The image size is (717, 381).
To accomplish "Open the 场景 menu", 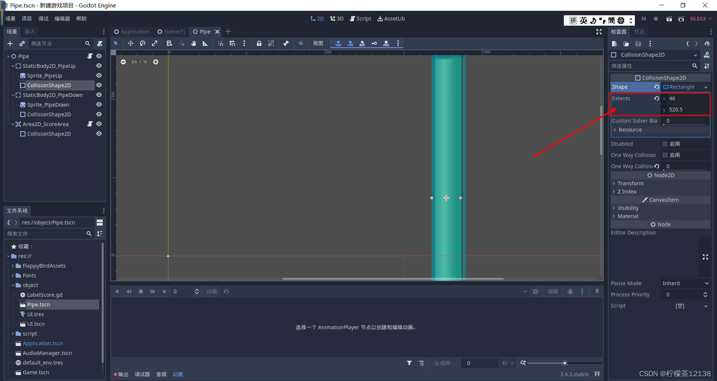I will pos(10,19).
